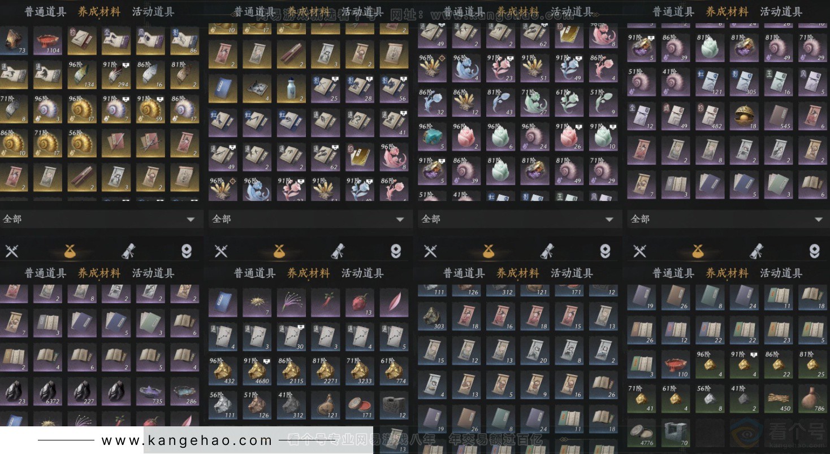Open 普通道具 tab above the 4680 gold ores

255,273
